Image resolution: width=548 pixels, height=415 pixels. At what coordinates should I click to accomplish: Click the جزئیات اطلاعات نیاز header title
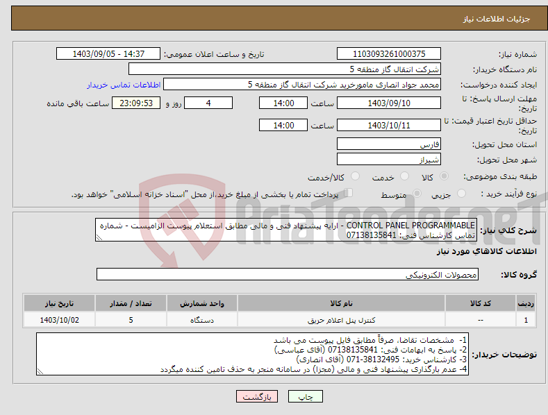tap(497, 19)
